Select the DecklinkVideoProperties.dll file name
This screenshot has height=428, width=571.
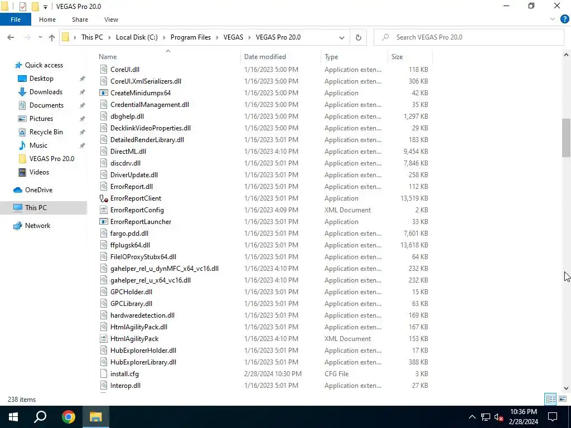[151, 128]
